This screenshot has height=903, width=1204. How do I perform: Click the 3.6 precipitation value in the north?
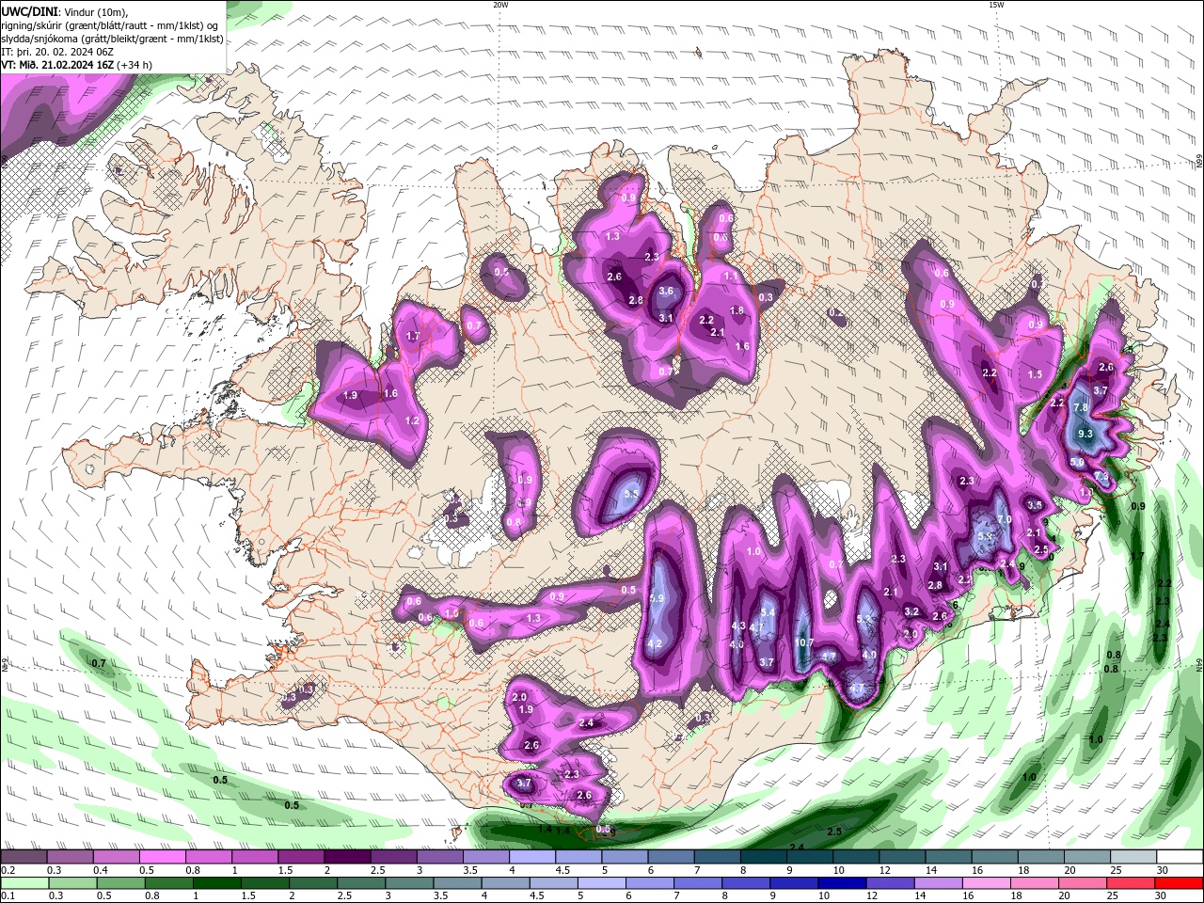pyautogui.click(x=666, y=291)
